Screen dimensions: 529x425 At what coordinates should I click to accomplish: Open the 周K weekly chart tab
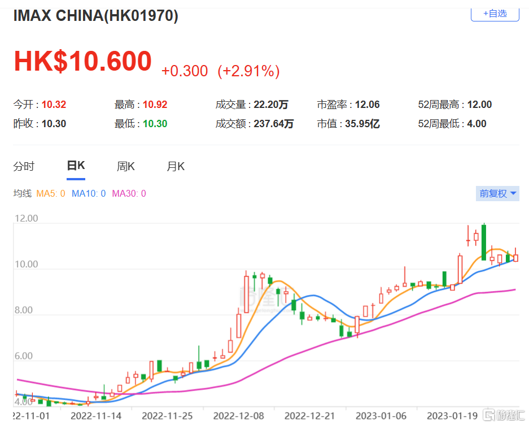(125, 166)
